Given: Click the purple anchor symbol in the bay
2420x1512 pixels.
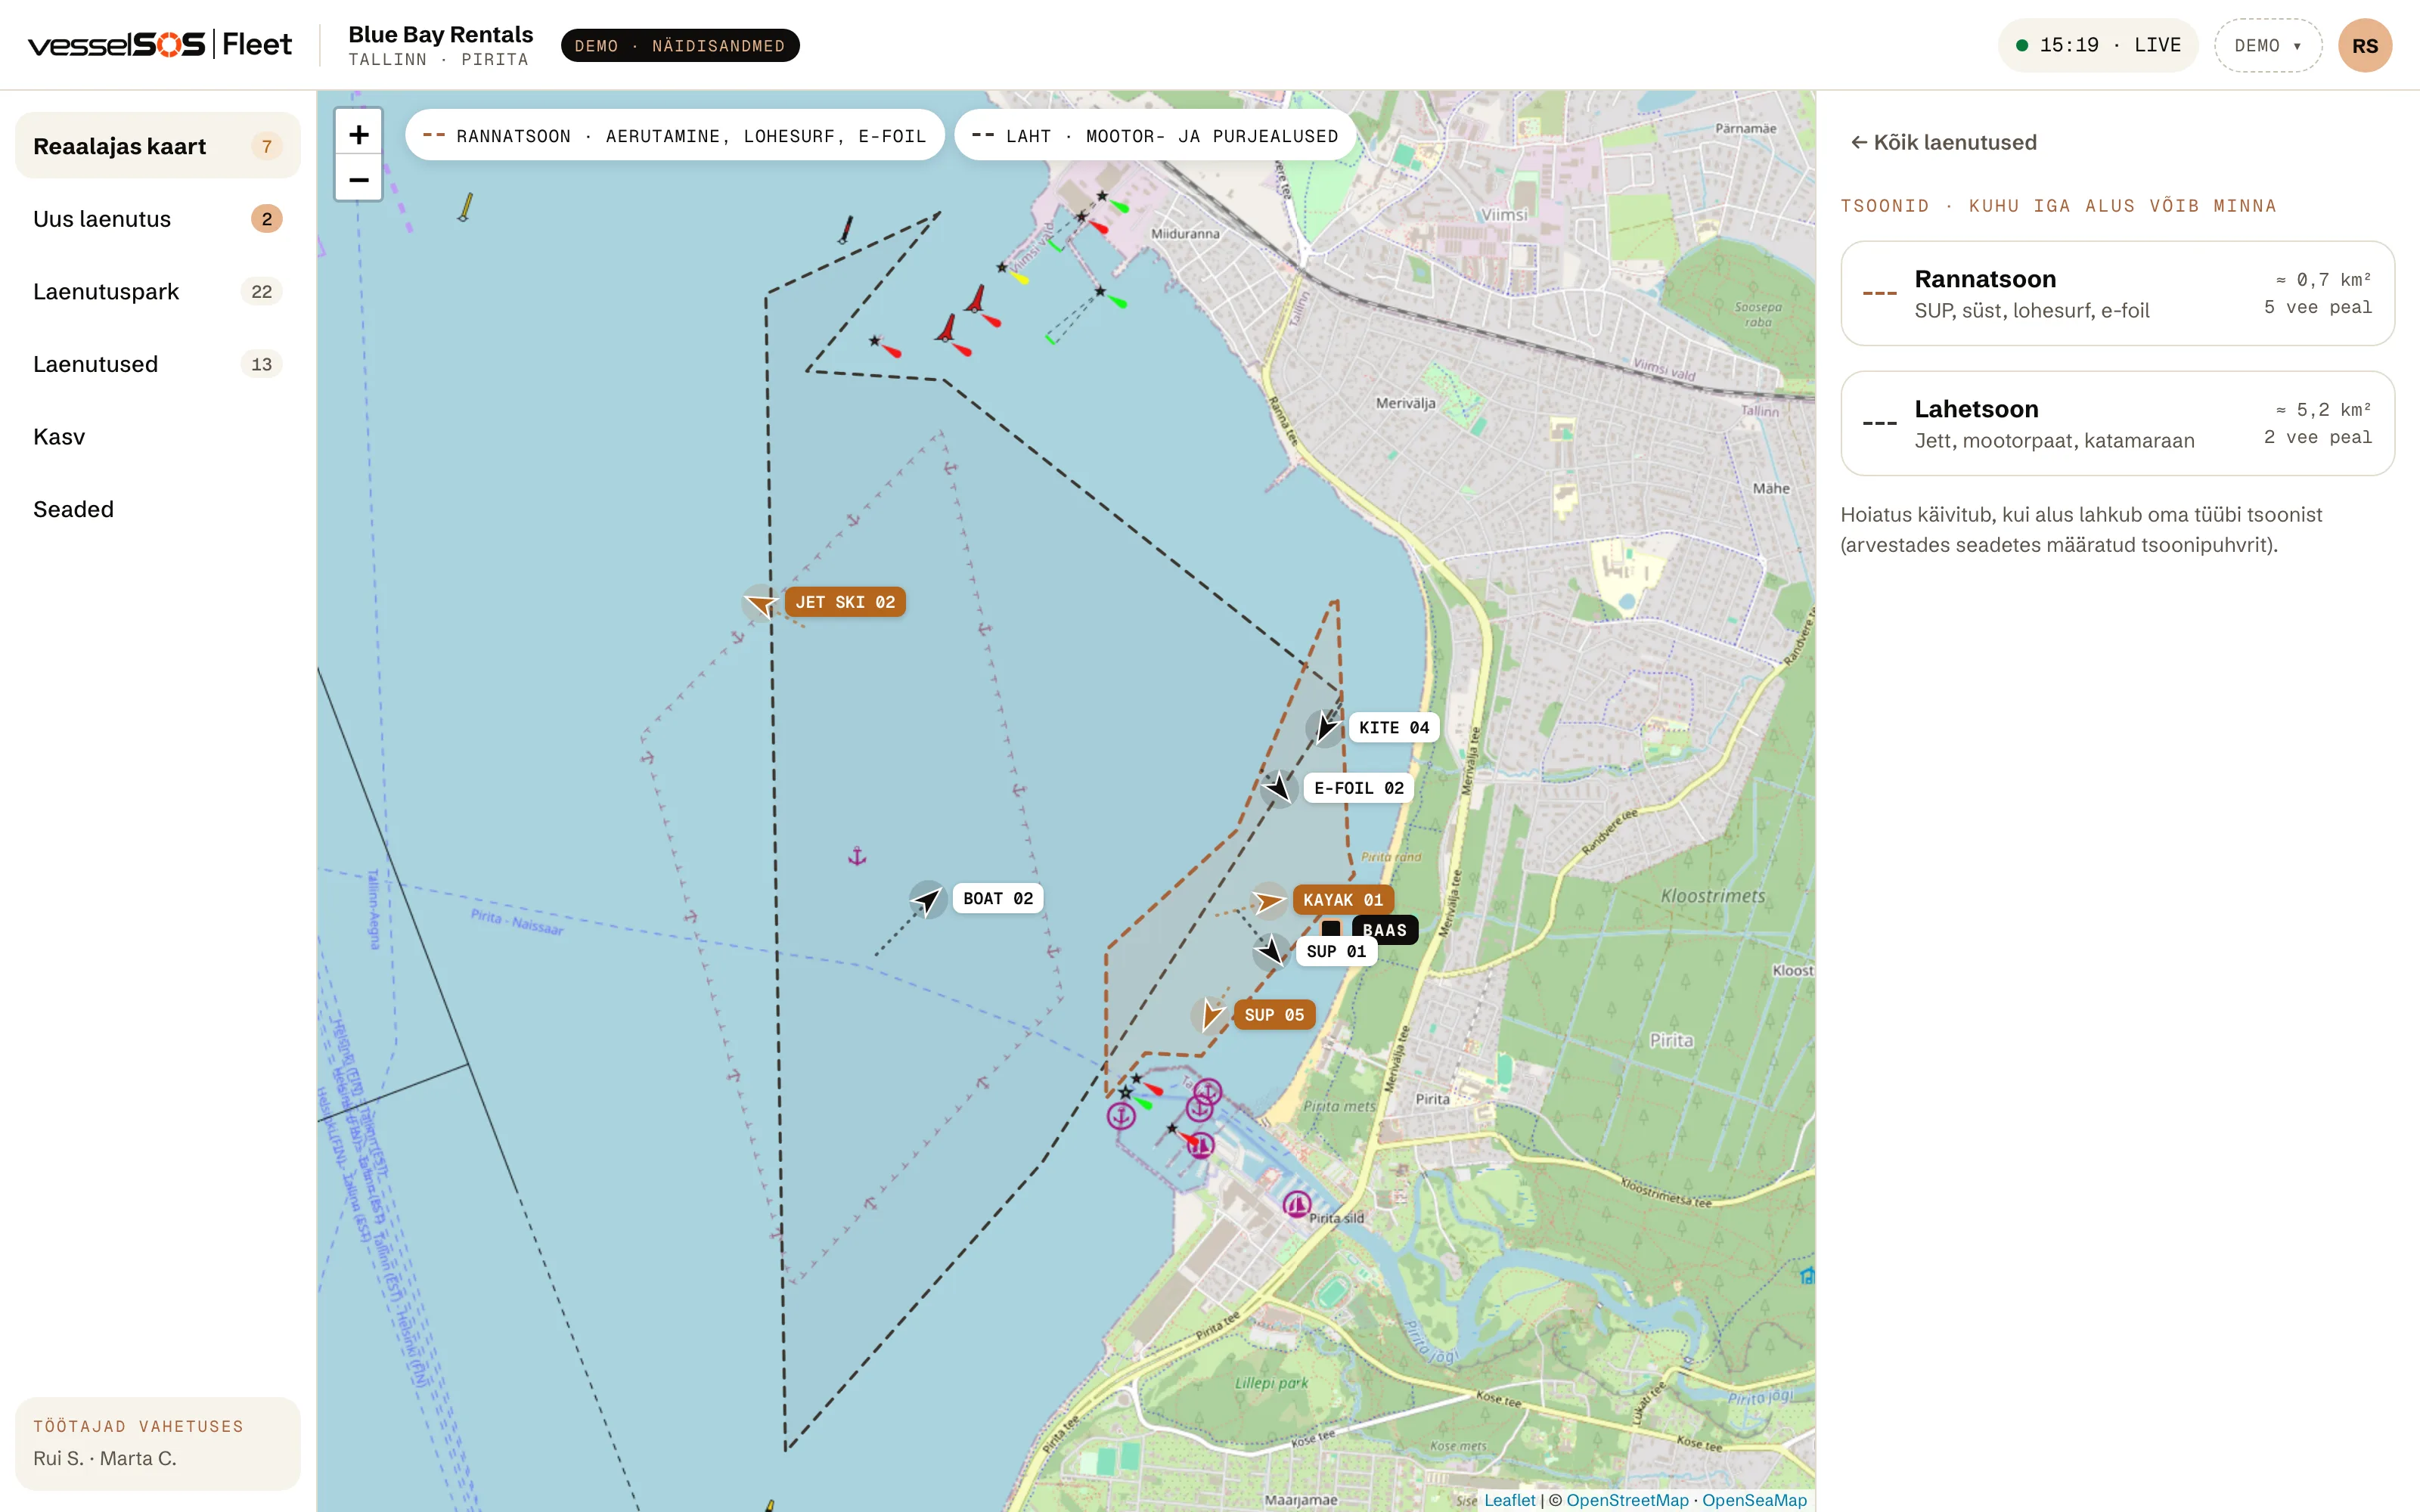Looking at the screenshot, I should (857, 856).
